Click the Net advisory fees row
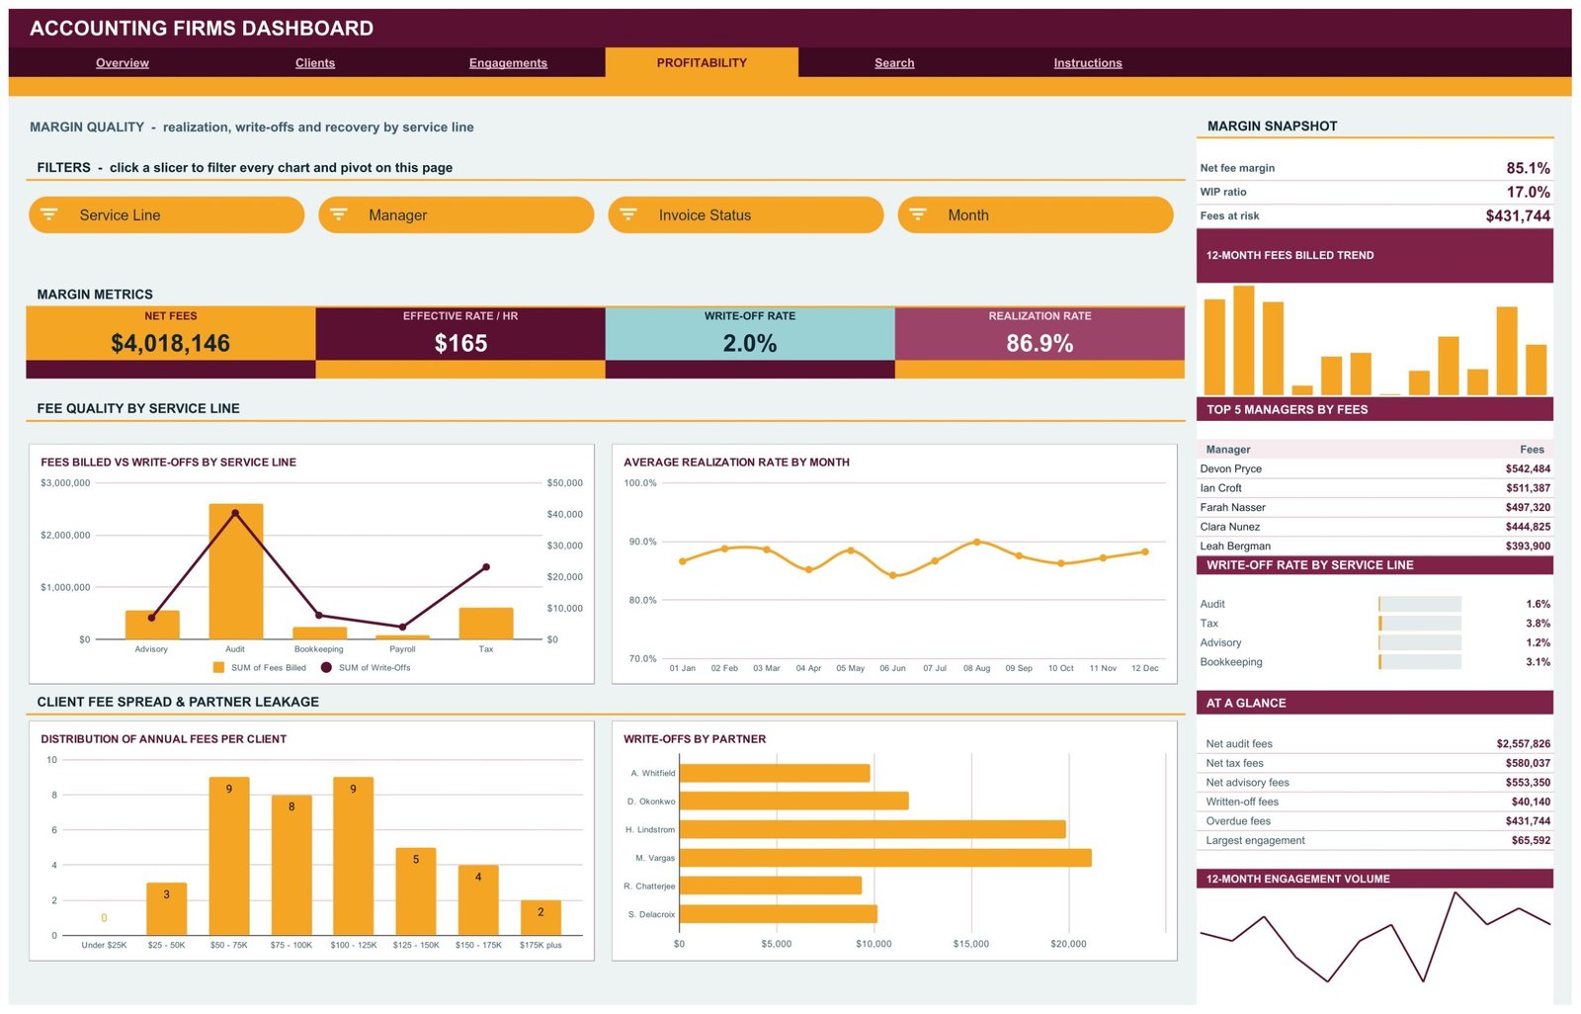 [1374, 782]
